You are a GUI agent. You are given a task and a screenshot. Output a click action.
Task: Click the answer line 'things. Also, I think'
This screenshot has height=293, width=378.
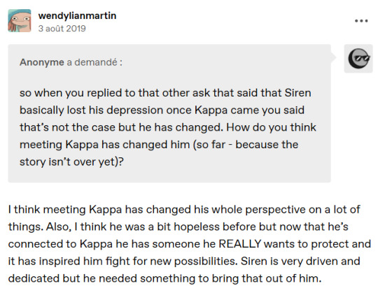178,227
